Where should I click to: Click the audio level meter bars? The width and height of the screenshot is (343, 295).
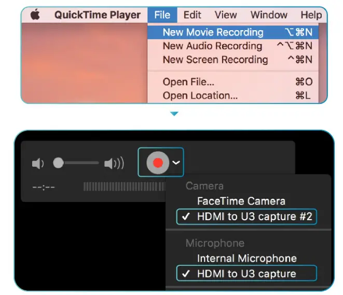124,187
